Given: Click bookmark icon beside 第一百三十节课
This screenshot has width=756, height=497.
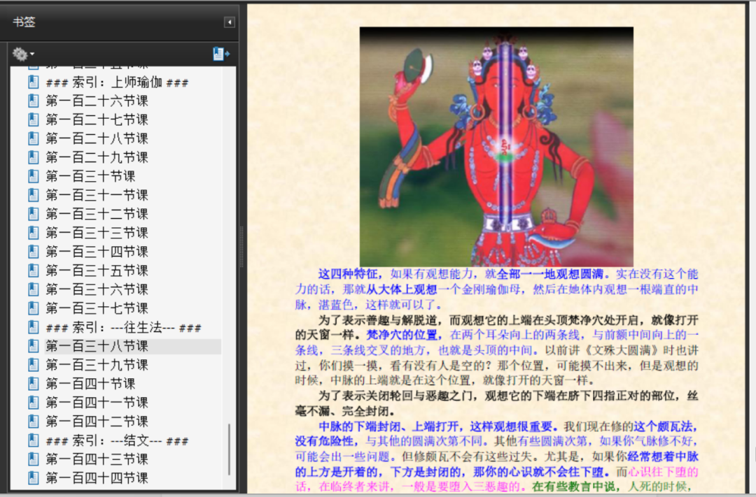Looking at the screenshot, I should [x=34, y=176].
